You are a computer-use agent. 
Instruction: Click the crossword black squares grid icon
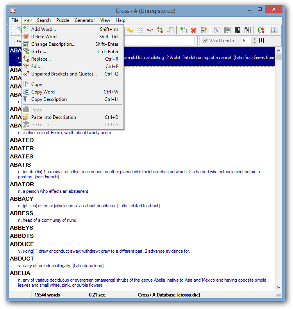(x=248, y=30)
